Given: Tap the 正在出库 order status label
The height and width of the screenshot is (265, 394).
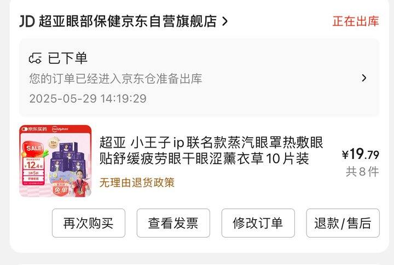Looking at the screenshot, I should pyautogui.click(x=356, y=21).
